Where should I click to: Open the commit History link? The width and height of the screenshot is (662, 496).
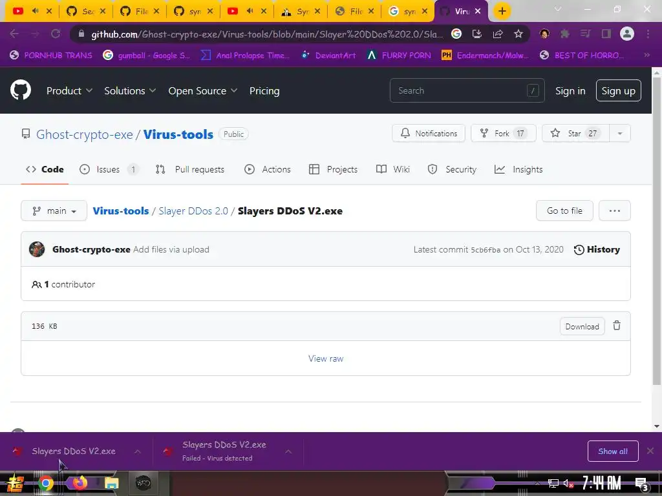click(597, 249)
